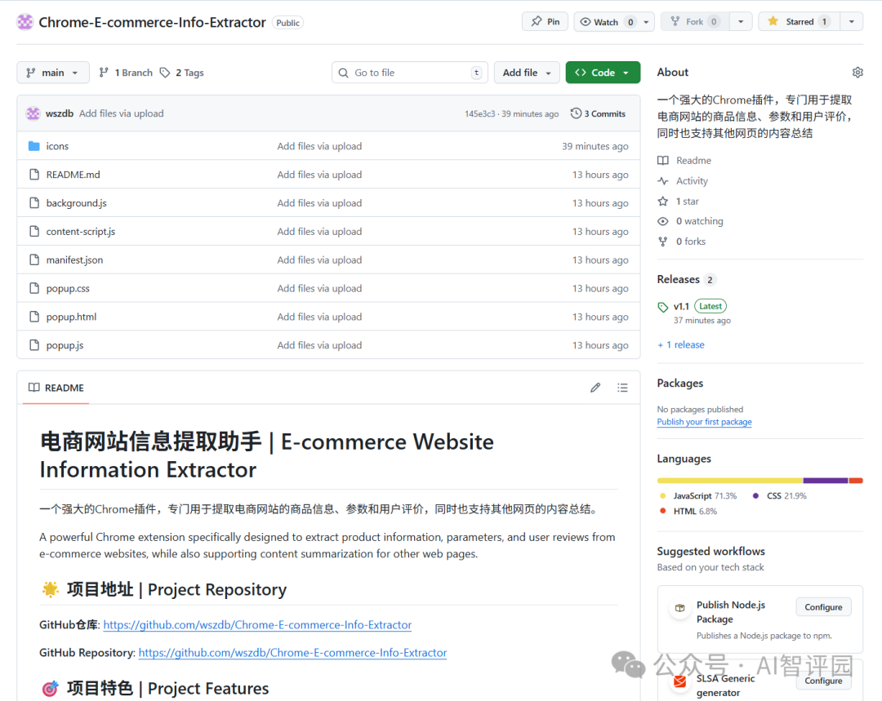Viewport: 882px width, 701px height.
Task: Click the 3 Commits history icon
Action: [x=577, y=113]
